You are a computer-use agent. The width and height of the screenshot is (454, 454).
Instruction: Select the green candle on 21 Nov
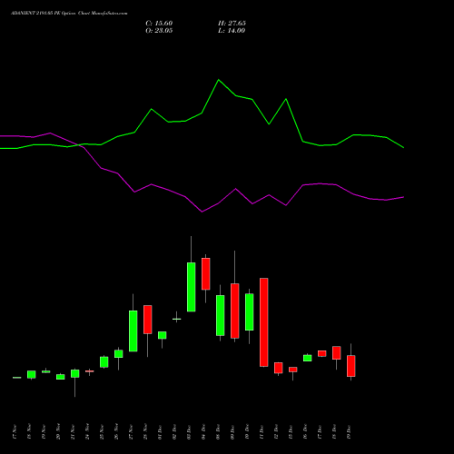(75, 373)
